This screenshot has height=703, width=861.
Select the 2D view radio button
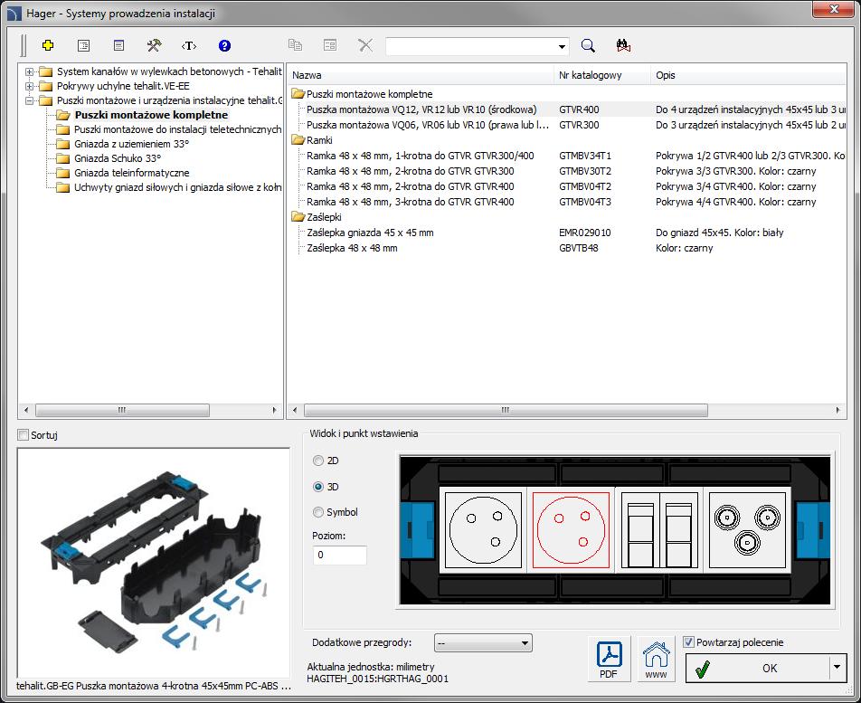[x=318, y=461]
